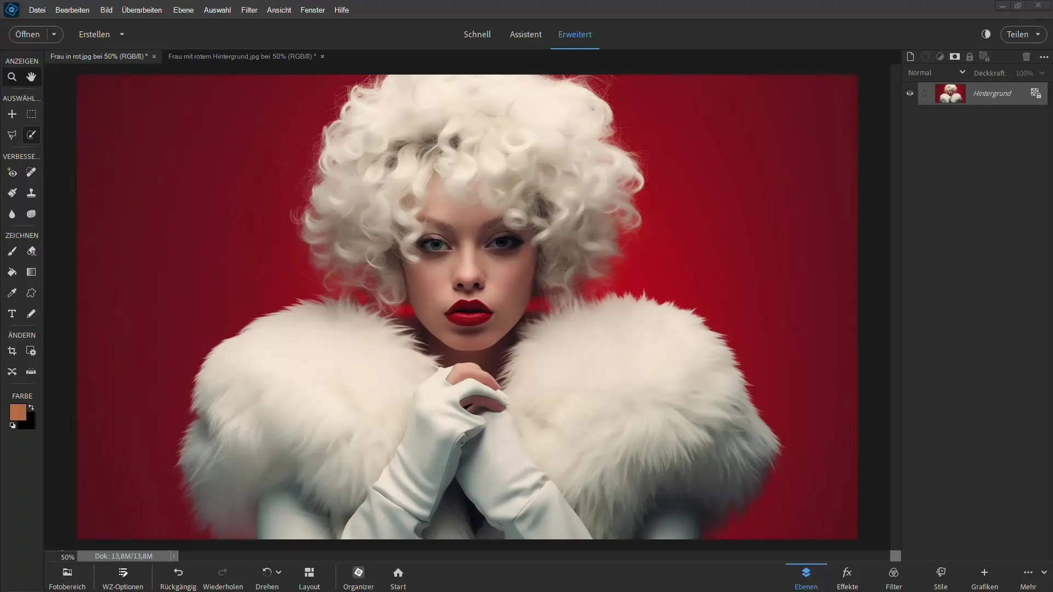Switch to Schnell editing tab
Viewport: 1053px width, 592px height.
pos(477,34)
